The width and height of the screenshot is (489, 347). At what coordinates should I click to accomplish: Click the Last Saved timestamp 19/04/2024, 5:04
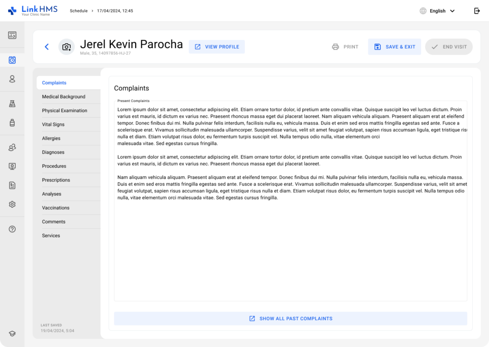57,331
